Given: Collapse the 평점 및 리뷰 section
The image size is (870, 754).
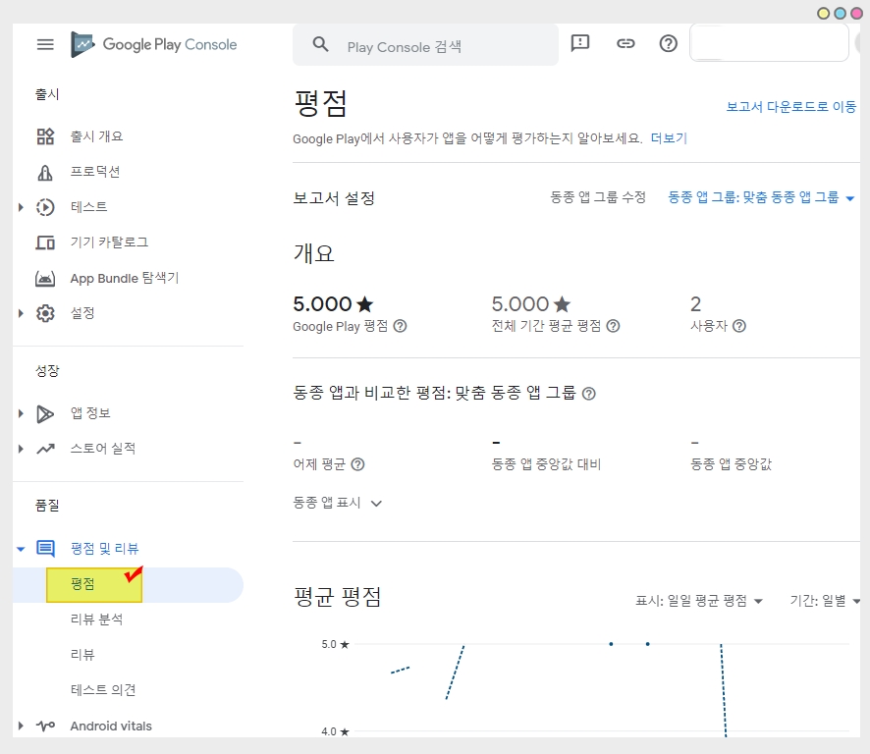Looking at the screenshot, I should (x=21, y=549).
